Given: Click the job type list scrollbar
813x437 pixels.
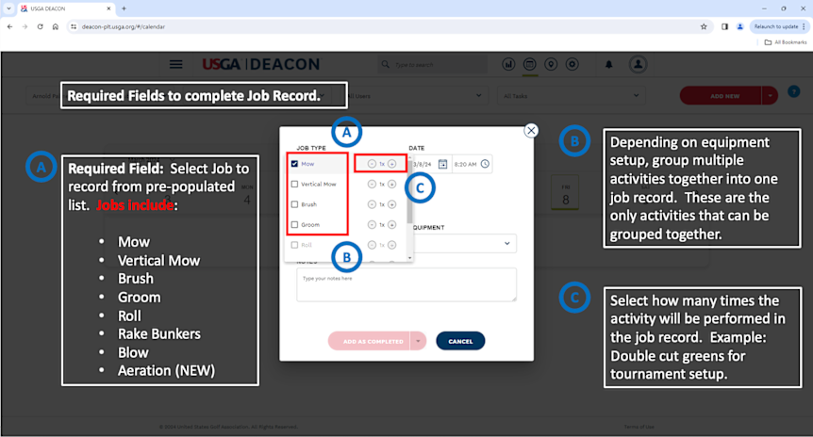Looking at the screenshot, I should [x=409, y=191].
